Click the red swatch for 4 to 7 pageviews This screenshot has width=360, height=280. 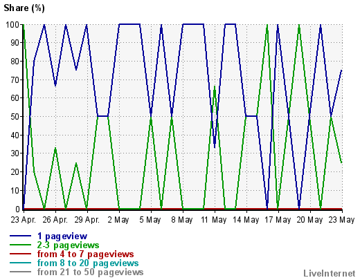pos(20,254)
